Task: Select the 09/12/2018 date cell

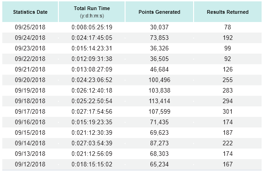Action: point(30,164)
